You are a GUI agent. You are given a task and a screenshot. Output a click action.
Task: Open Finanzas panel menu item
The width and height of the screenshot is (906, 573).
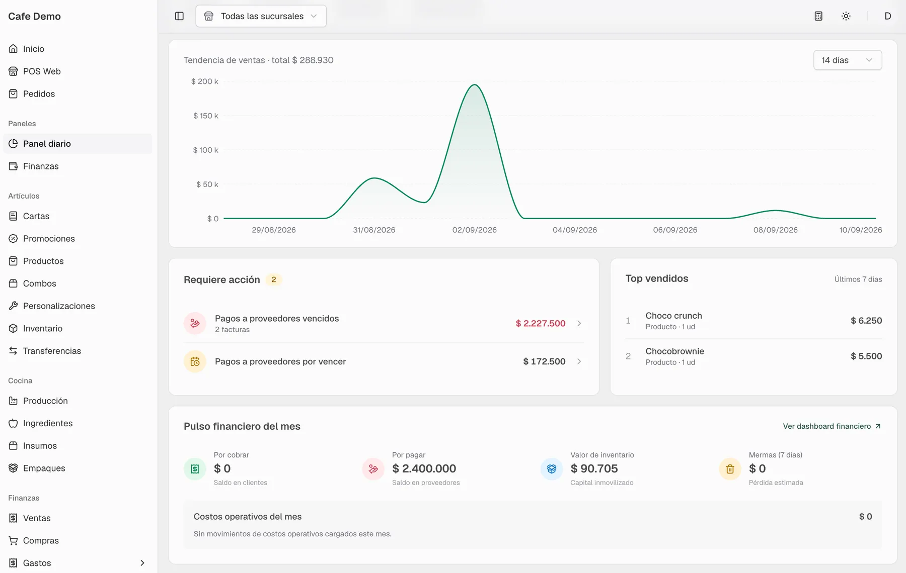pyautogui.click(x=78, y=166)
